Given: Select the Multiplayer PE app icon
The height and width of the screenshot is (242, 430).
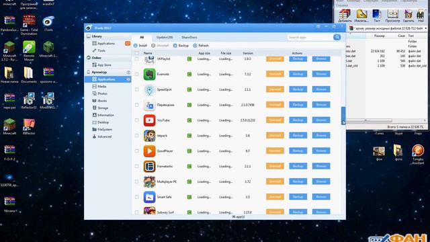Looking at the screenshot, I should [x=149, y=182].
